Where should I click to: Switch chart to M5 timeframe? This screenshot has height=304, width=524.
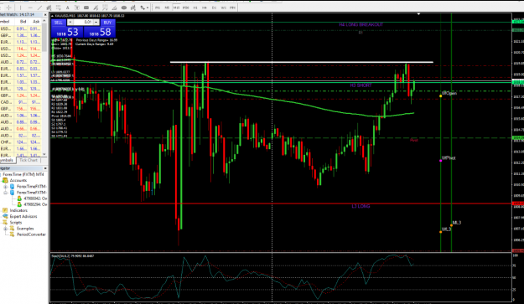pos(167,8)
